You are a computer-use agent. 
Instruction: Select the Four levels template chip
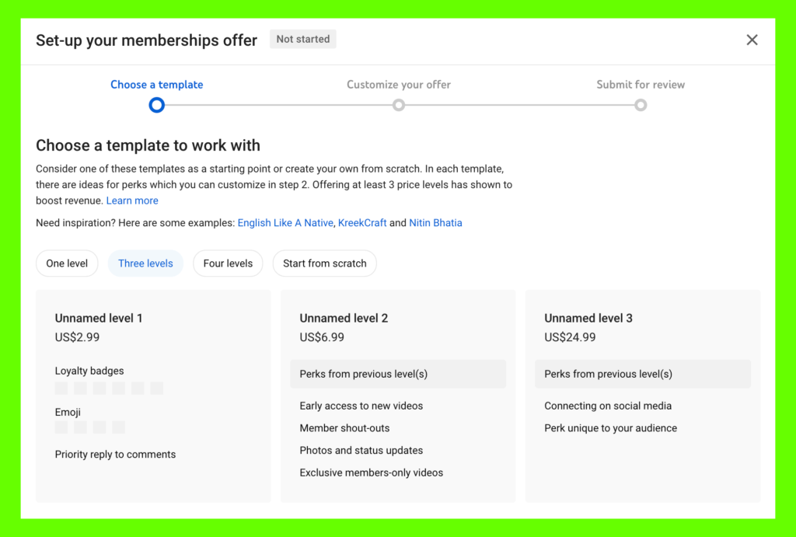click(228, 263)
